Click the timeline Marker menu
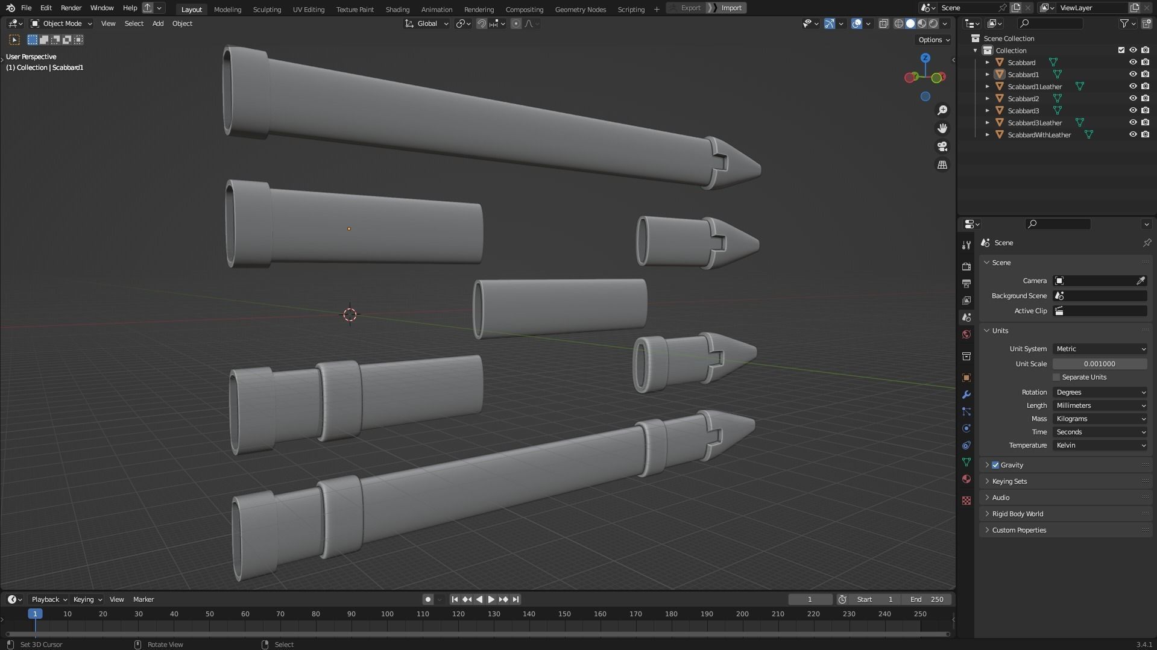 coord(143,599)
